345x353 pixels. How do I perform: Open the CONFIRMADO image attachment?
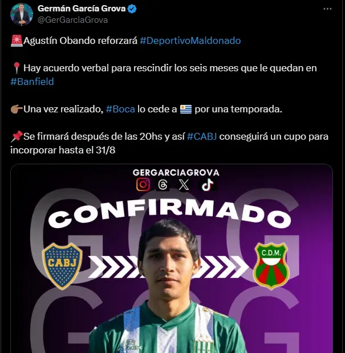tap(172, 258)
